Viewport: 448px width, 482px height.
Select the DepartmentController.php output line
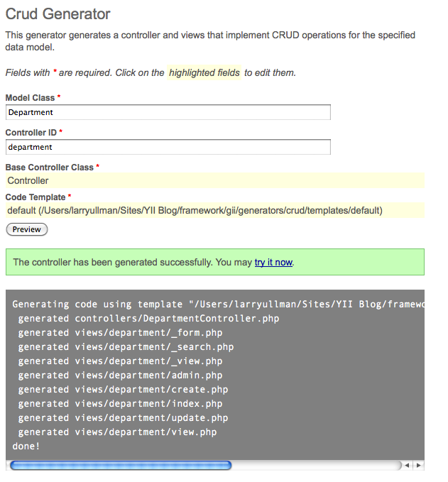149,319
